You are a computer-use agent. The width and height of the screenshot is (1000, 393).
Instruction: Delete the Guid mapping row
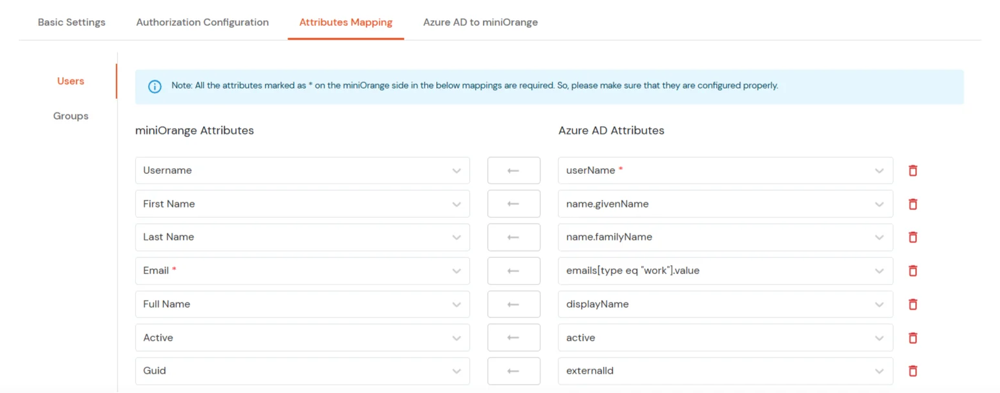pos(913,370)
